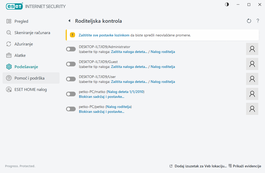Open help via the question mark icon
Image resolution: width=265 pixels, height=173 pixels.
(258, 21)
